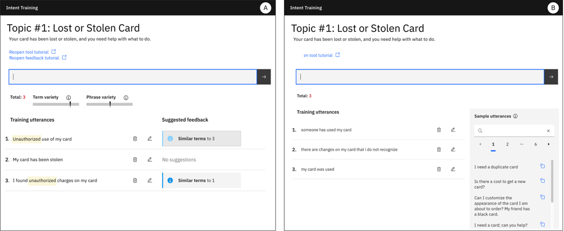
Task: Open the pagination ellipsis for more pages
Action: click(522, 145)
